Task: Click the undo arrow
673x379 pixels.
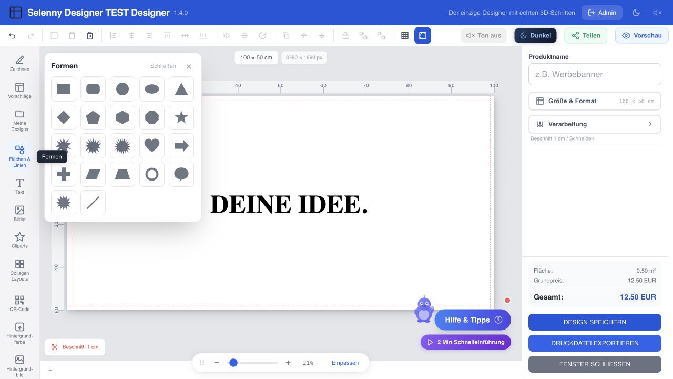Action: [x=13, y=36]
